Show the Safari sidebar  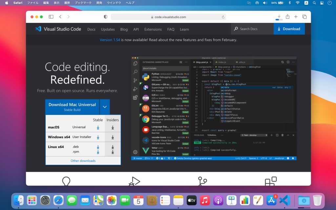[x=51, y=17]
